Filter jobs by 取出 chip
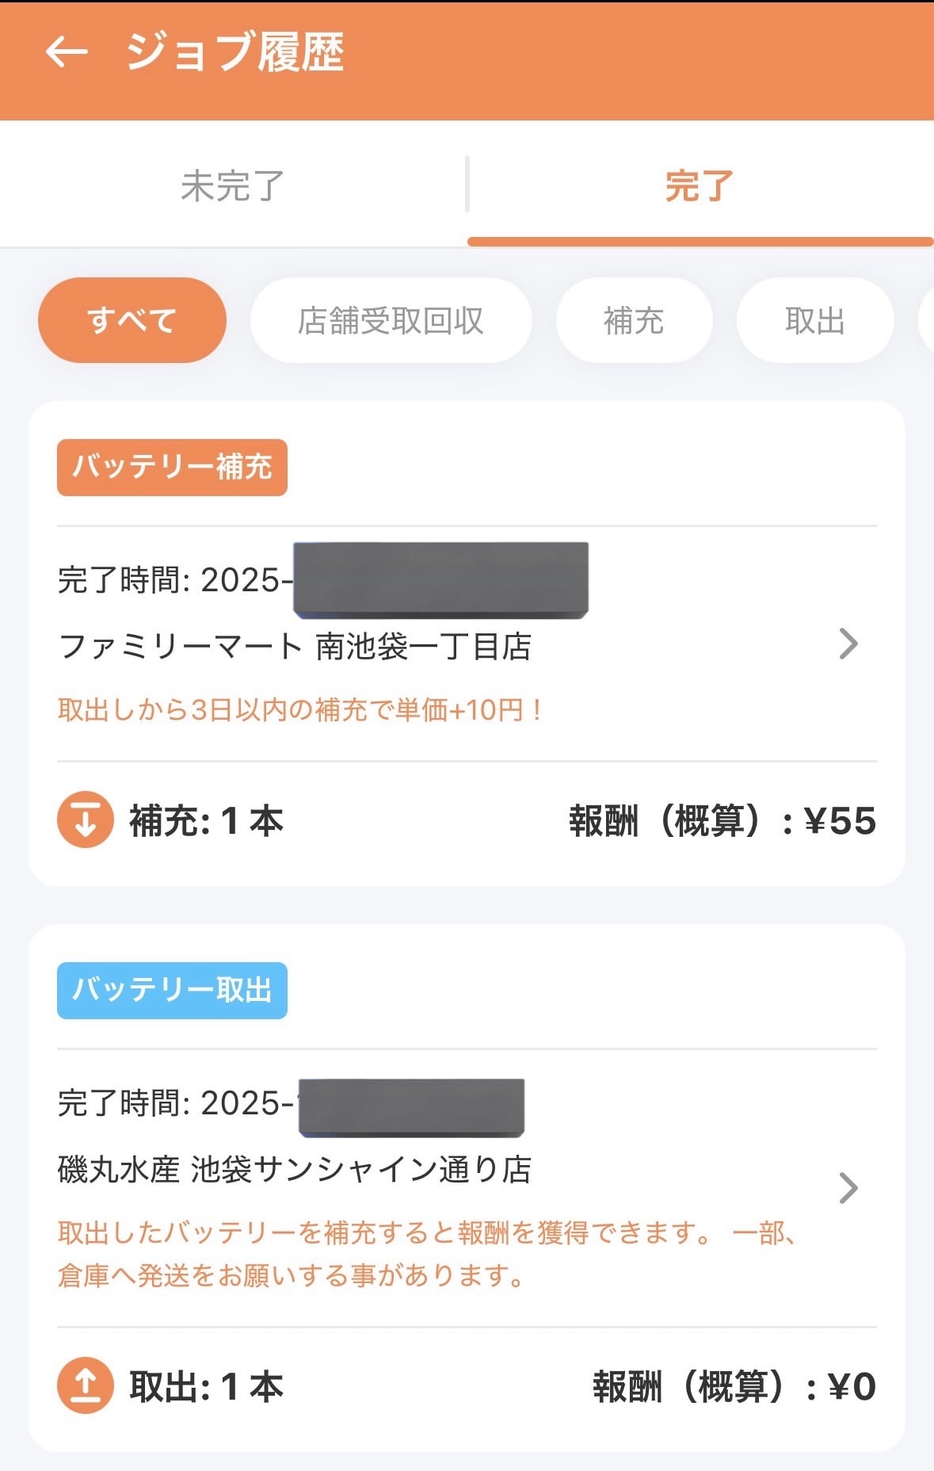The image size is (934, 1471). click(814, 320)
